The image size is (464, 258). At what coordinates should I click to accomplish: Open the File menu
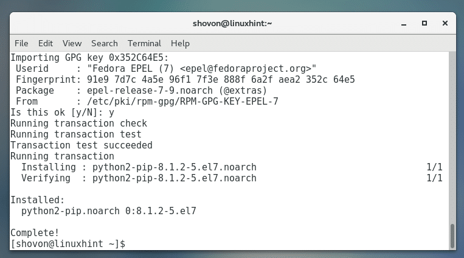pos(21,43)
